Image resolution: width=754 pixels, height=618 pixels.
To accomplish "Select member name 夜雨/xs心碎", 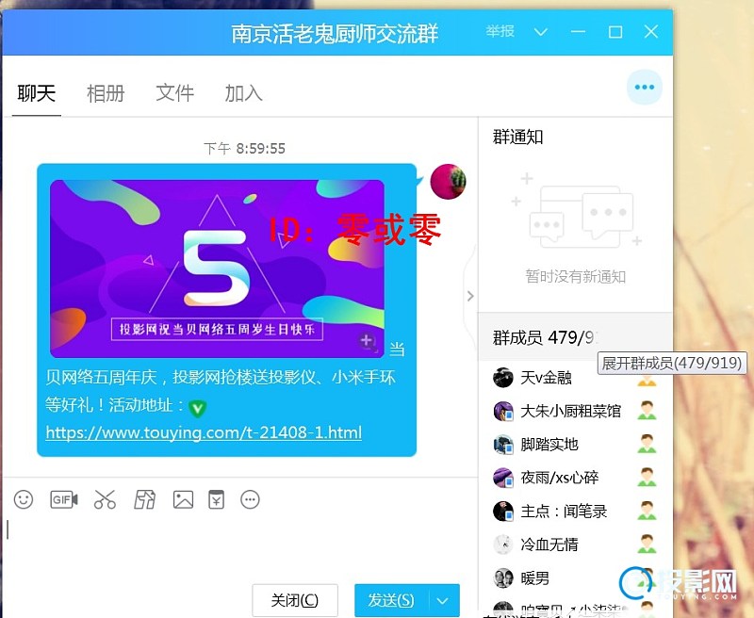I will point(560,478).
